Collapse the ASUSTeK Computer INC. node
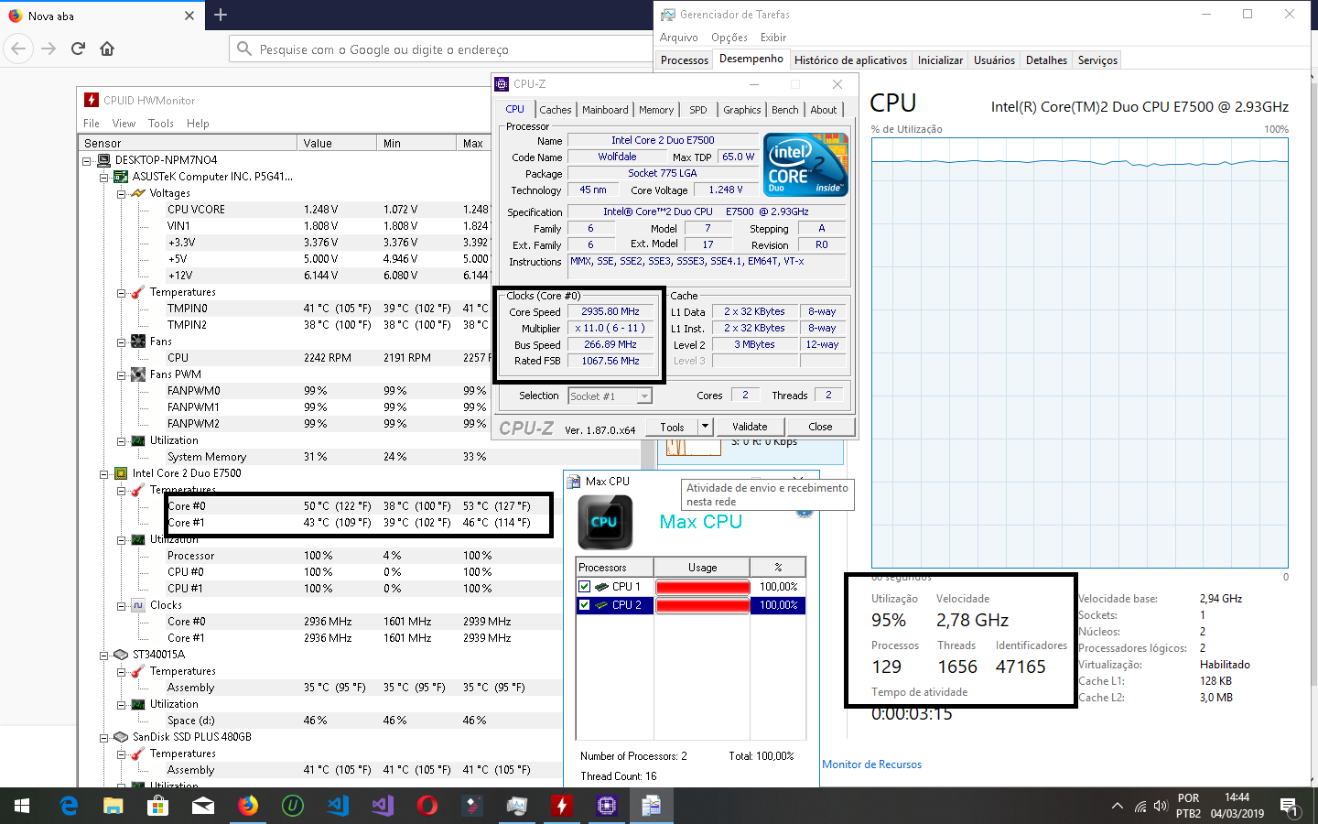Image resolution: width=1318 pixels, height=824 pixels. pos(104,177)
